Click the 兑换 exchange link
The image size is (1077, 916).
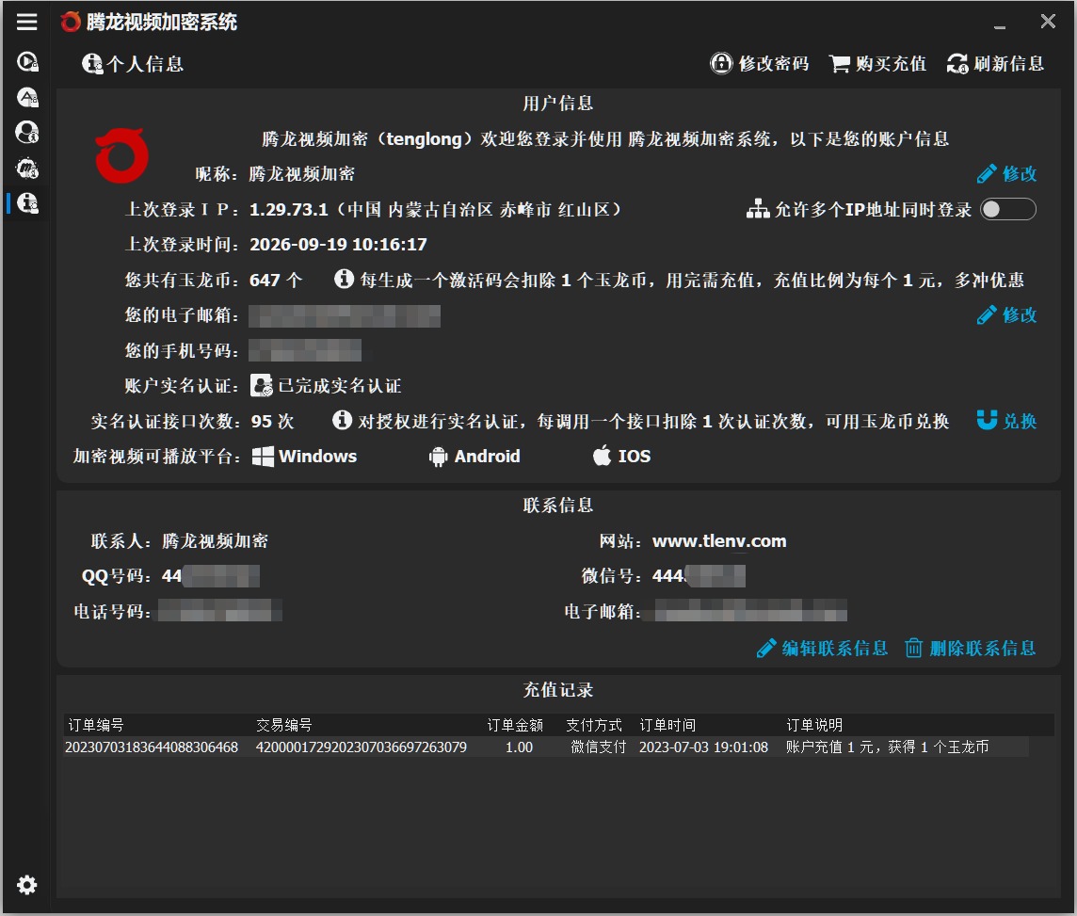click(1006, 421)
